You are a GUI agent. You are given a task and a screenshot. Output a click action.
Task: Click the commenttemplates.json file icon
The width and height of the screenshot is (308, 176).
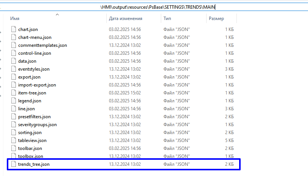tap(14, 45)
